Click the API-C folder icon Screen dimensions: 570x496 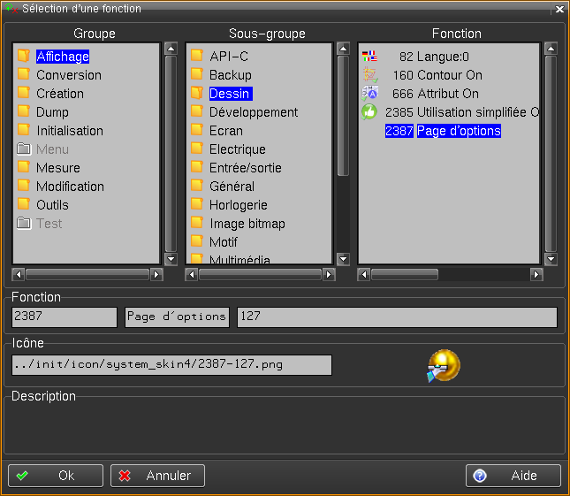pos(197,56)
